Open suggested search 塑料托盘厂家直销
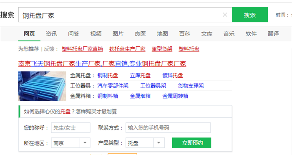 click(82, 49)
